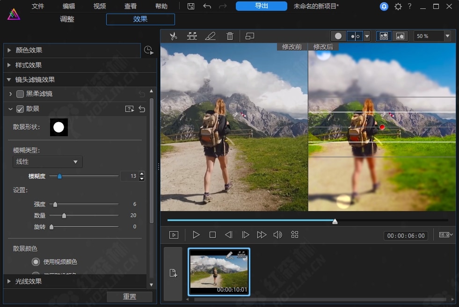The height and width of the screenshot is (307, 459).
Task: Open the 模糊类型 dropdown showing 线性
Action: (x=47, y=162)
